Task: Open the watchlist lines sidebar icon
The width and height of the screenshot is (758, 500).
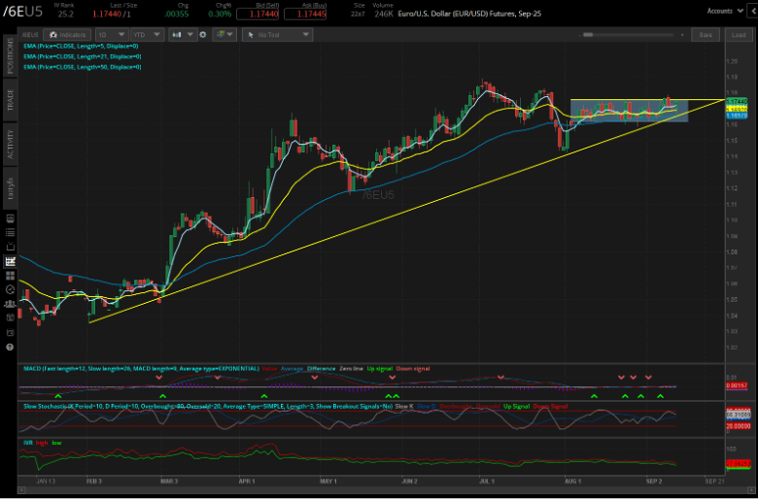Action: (12, 233)
